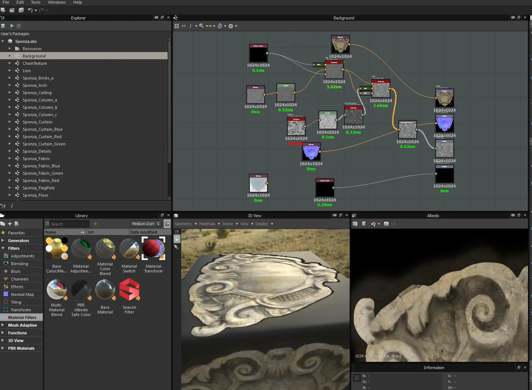
Task: Click the Library edit list icon
Action: pos(16,224)
